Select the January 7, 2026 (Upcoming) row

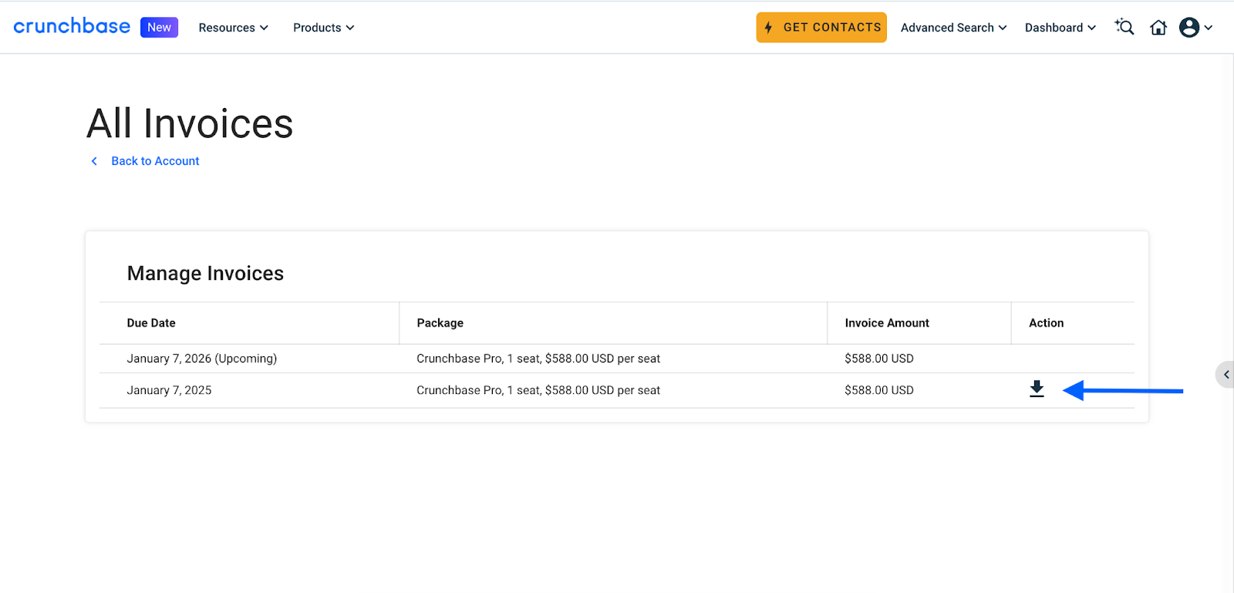click(x=201, y=359)
